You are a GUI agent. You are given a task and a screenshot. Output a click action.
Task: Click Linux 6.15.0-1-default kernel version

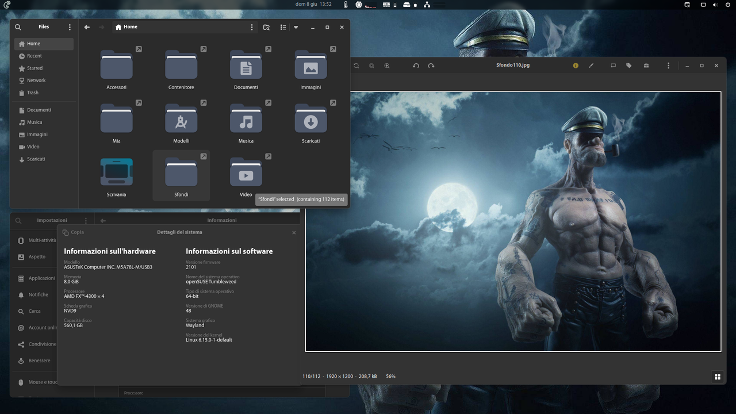click(209, 340)
